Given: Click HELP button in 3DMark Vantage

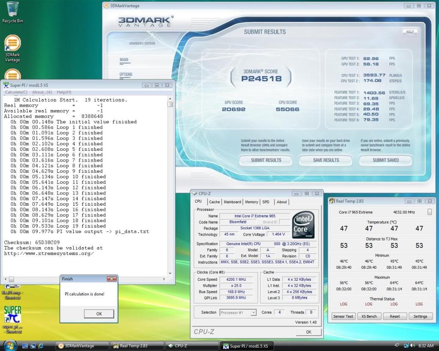Looking at the screenshot, I should pos(410,32).
